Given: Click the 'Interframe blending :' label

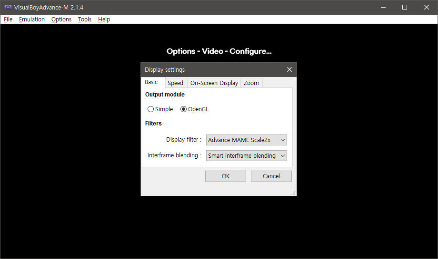Looking at the screenshot, I should tap(175, 155).
